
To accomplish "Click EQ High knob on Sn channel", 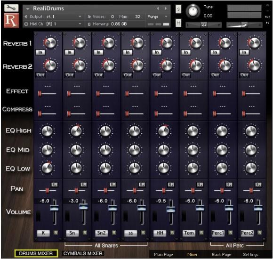I will [x=76, y=131].
